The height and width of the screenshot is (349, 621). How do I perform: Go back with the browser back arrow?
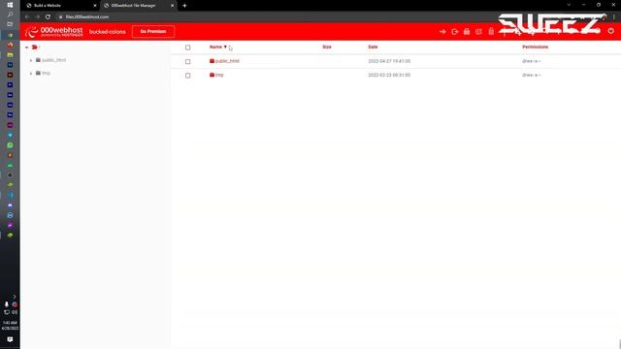click(27, 17)
